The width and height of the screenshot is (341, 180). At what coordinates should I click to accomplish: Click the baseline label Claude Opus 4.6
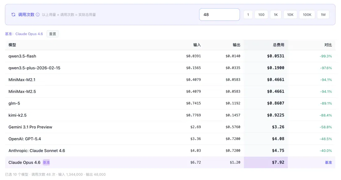click(x=29, y=34)
